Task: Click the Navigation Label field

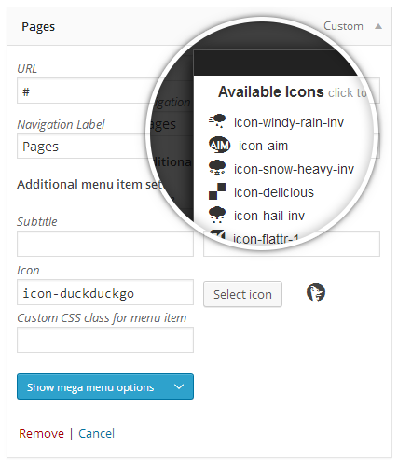Action: 84,147
